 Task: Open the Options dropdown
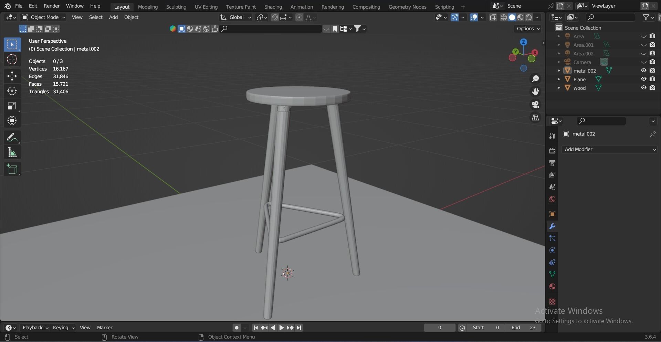coord(528,29)
